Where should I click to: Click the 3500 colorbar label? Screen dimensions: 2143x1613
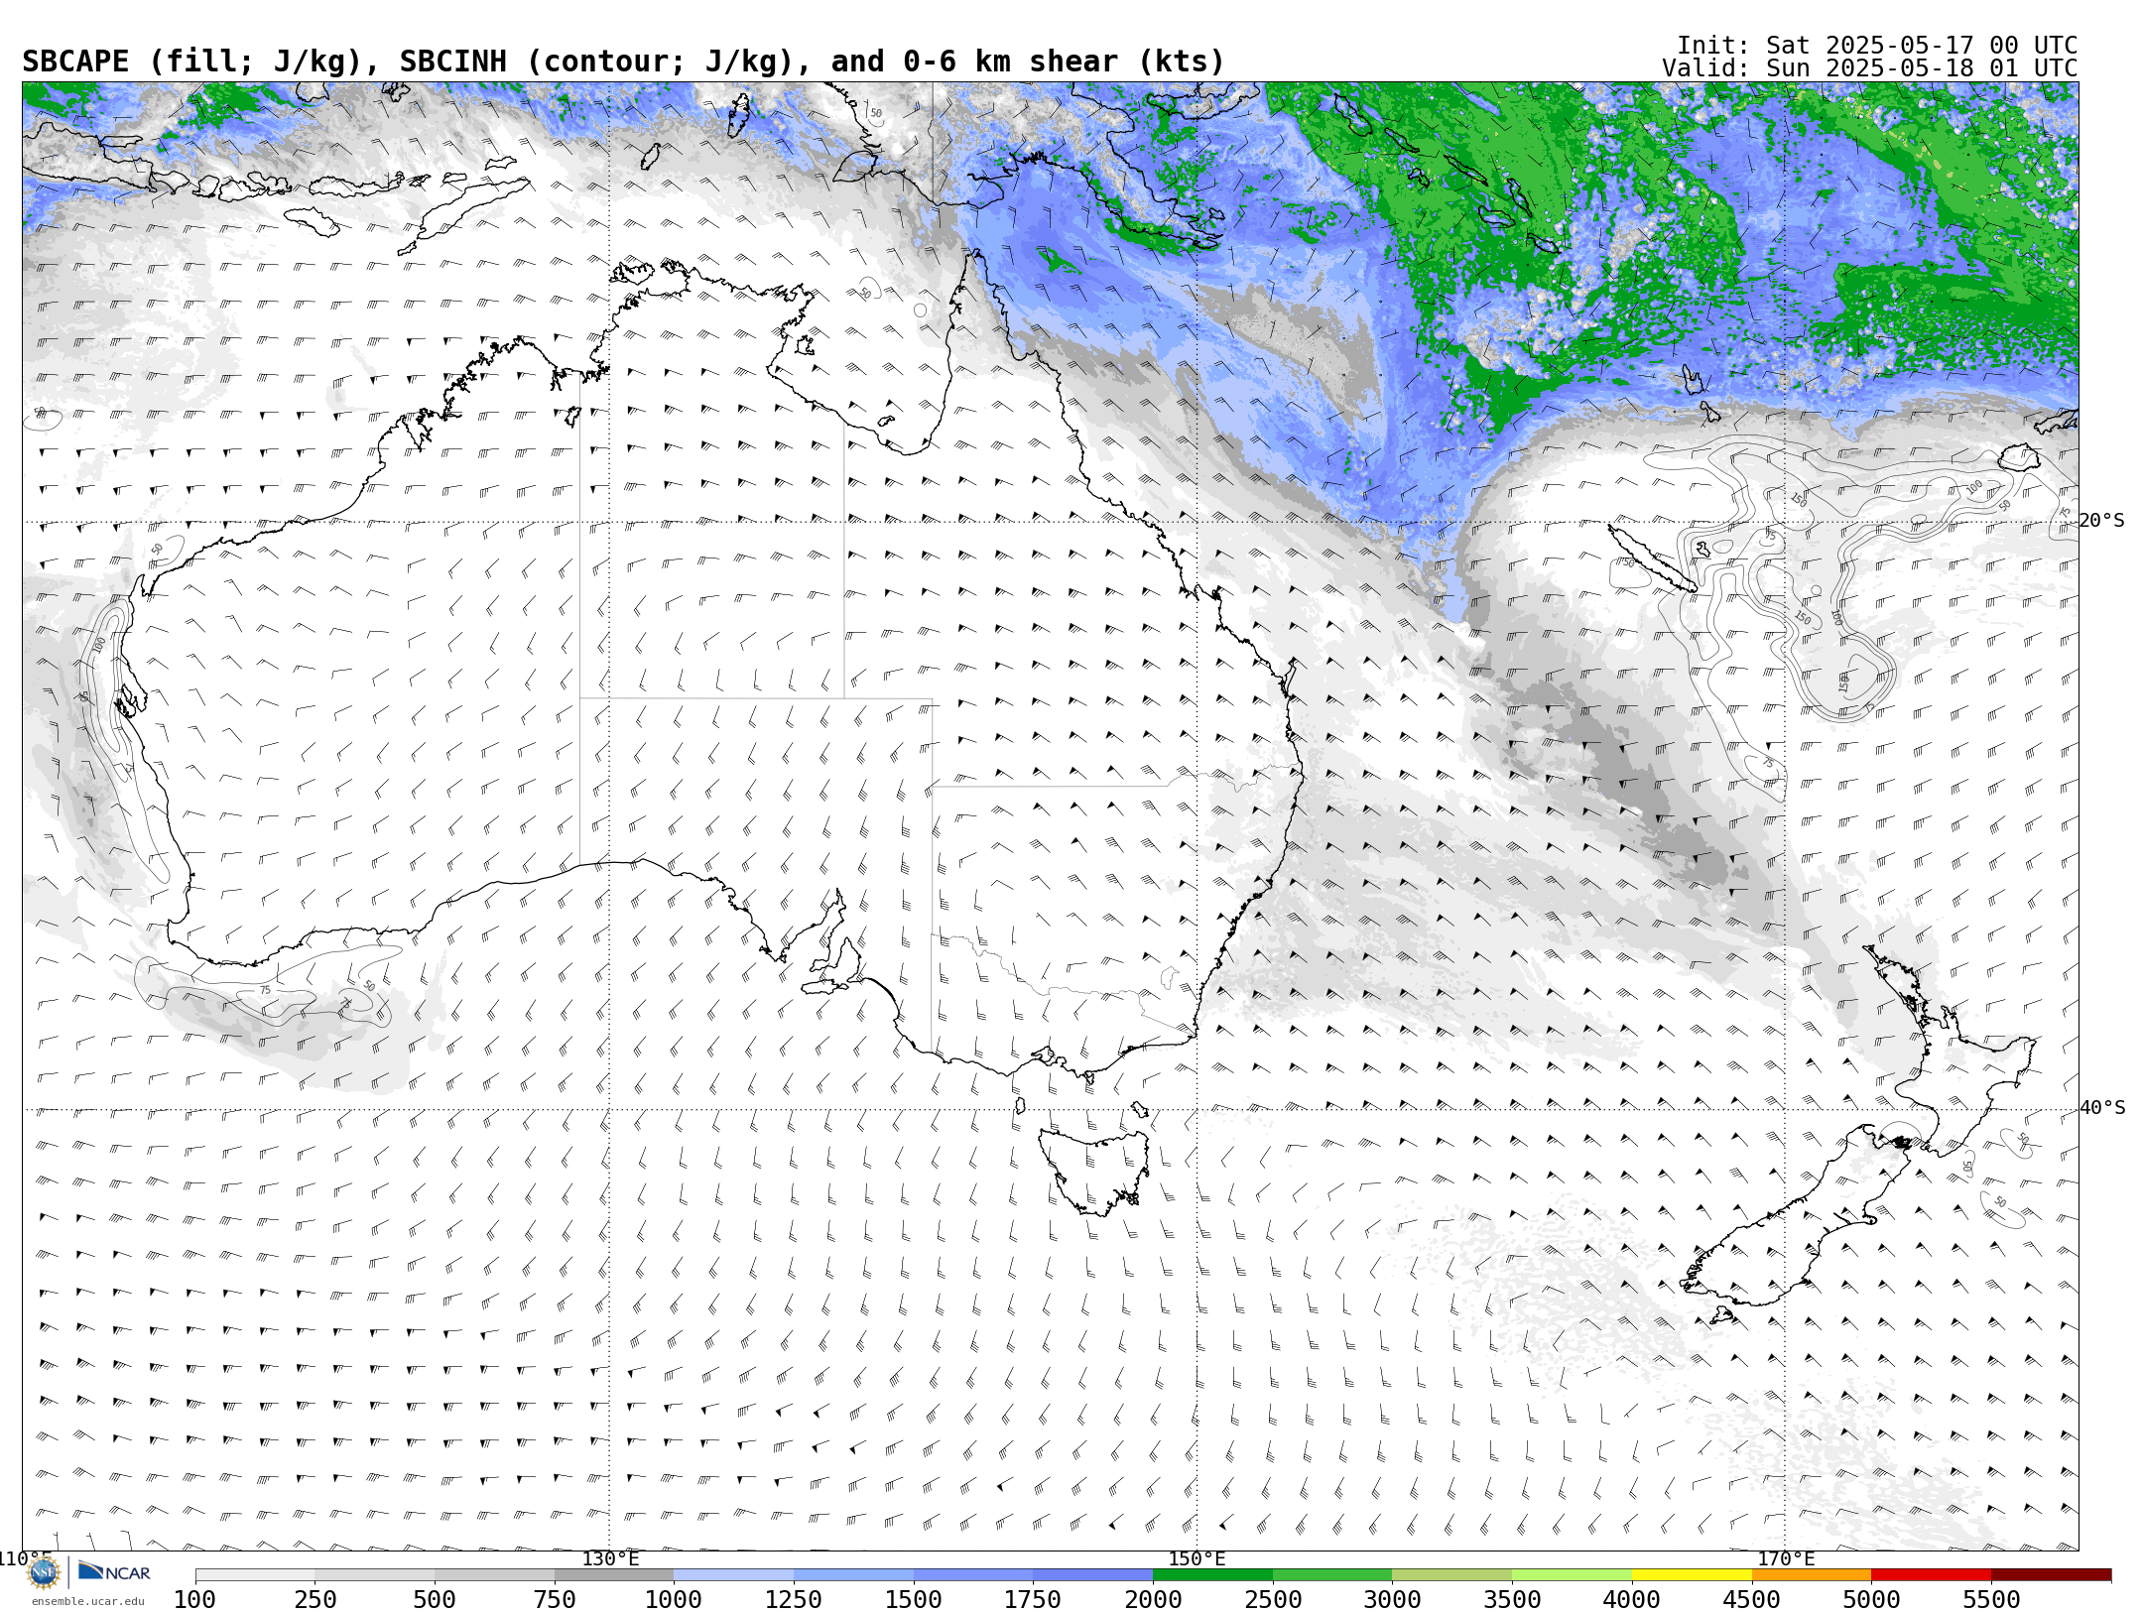point(1512,1599)
